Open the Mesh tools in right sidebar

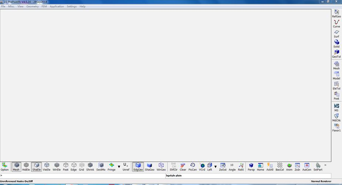(x=336, y=65)
